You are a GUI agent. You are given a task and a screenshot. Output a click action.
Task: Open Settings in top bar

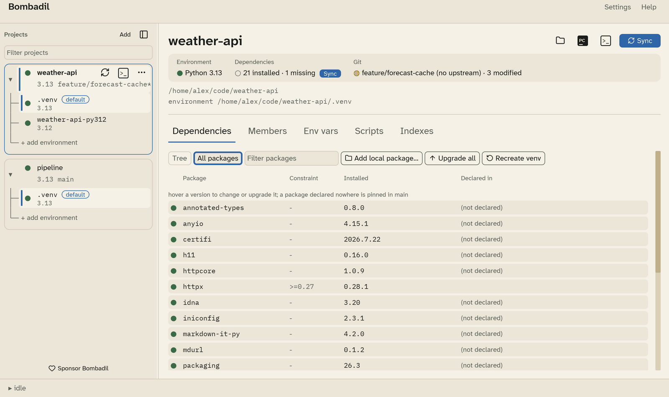pyautogui.click(x=618, y=7)
